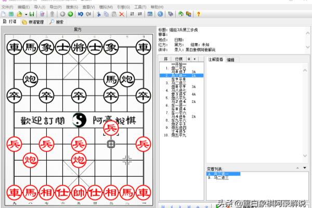Switch to the 搜索 tab
312x208 pixels.
[58, 22]
